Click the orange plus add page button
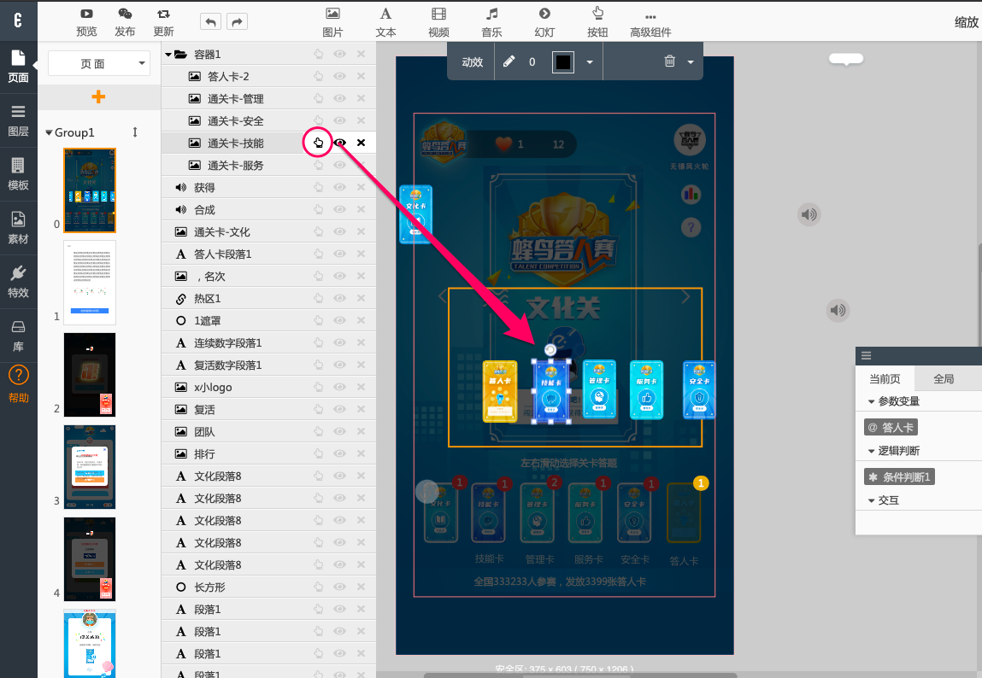The width and height of the screenshot is (982, 678). click(x=98, y=96)
